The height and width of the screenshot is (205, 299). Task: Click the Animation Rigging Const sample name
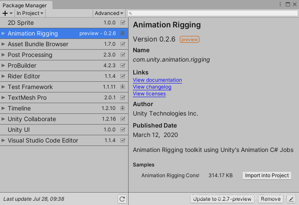(x=170, y=175)
